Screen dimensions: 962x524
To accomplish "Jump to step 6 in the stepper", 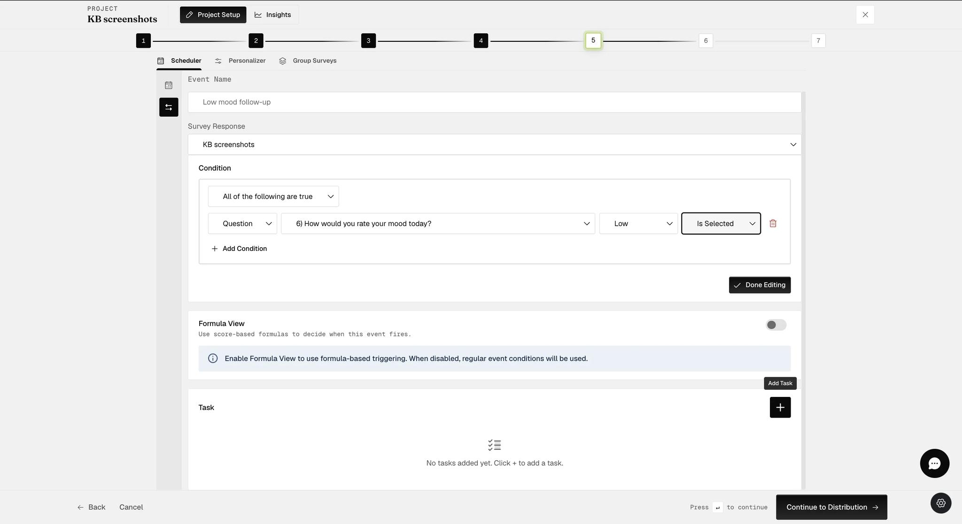I will 706,41.
